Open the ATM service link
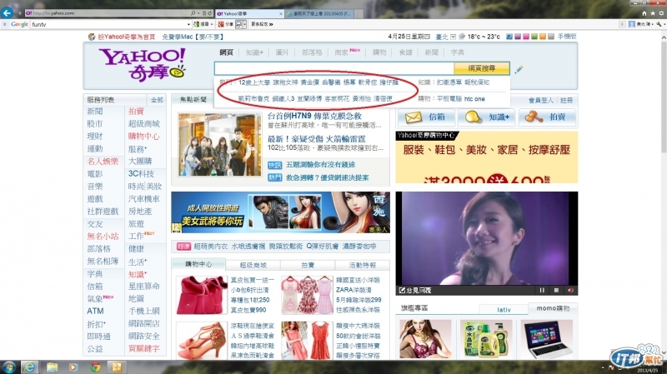Viewport: 667px width, 374px height. 95,311
